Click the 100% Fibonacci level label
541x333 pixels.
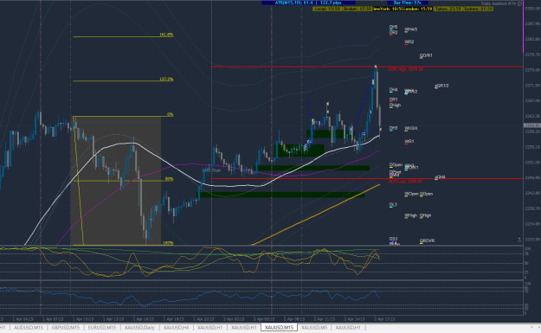[x=168, y=243]
